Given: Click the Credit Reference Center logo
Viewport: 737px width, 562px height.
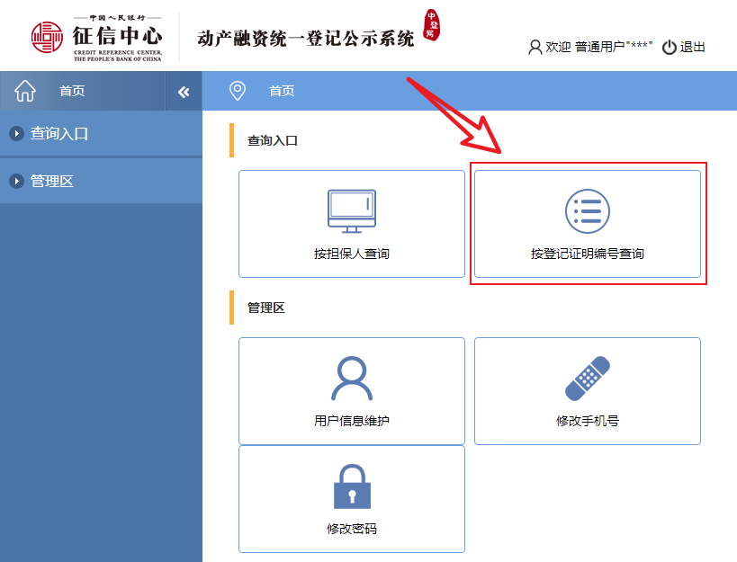Looking at the screenshot, I should pos(97,38).
